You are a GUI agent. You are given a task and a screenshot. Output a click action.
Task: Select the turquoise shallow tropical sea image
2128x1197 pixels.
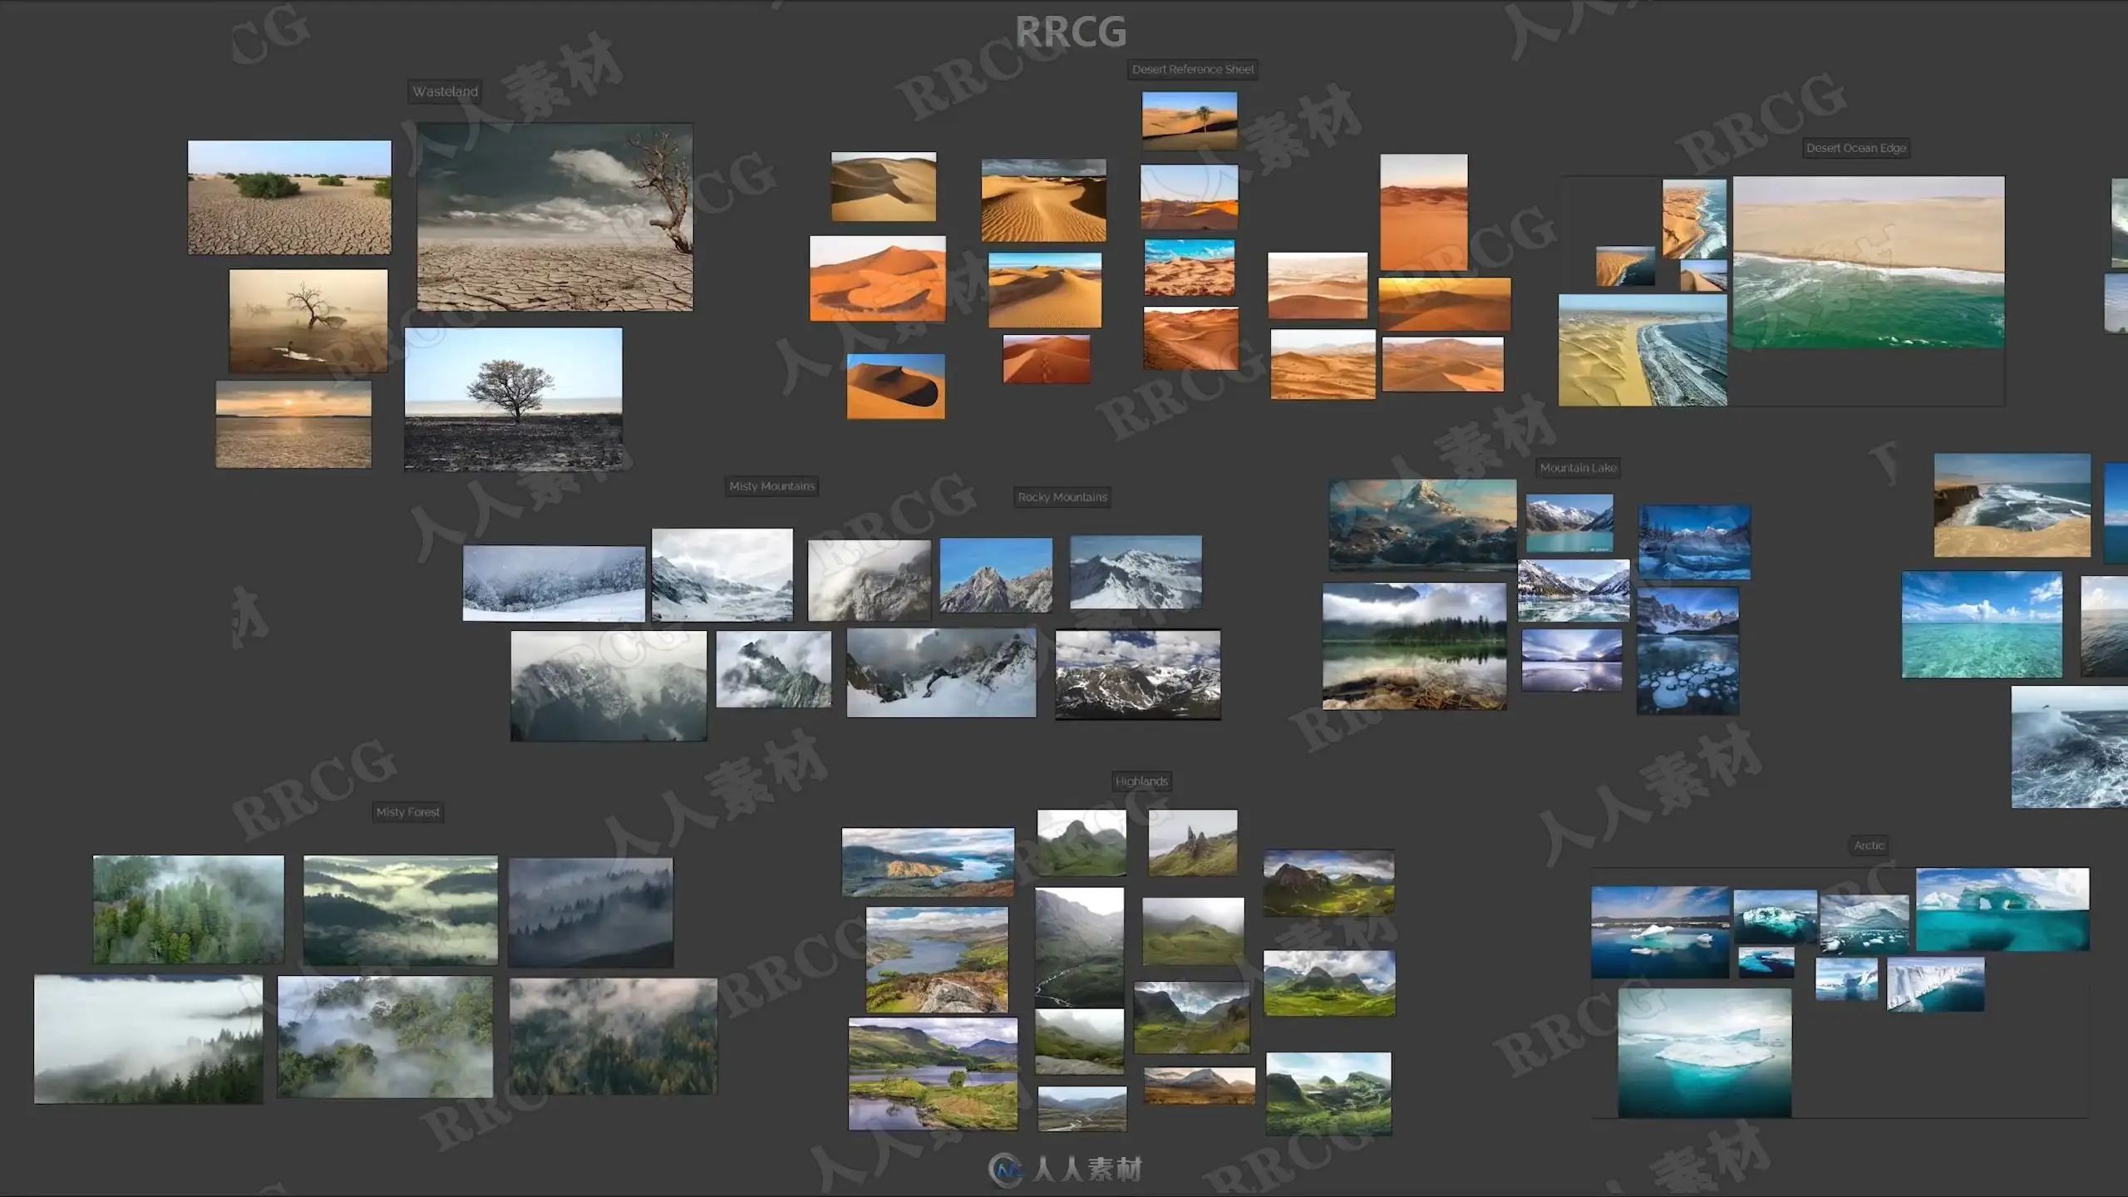1982,624
